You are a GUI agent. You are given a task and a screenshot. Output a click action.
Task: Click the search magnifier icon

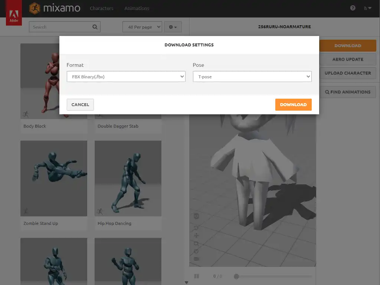[x=95, y=27]
